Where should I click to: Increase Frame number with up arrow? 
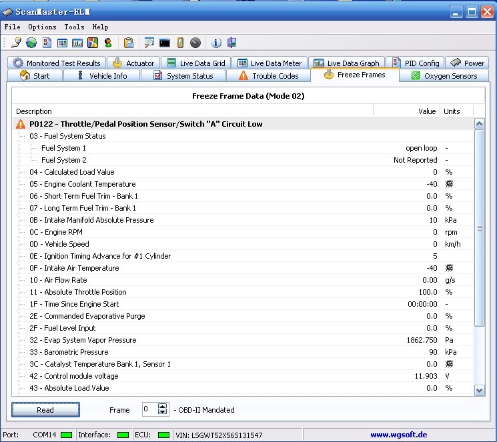(x=162, y=406)
